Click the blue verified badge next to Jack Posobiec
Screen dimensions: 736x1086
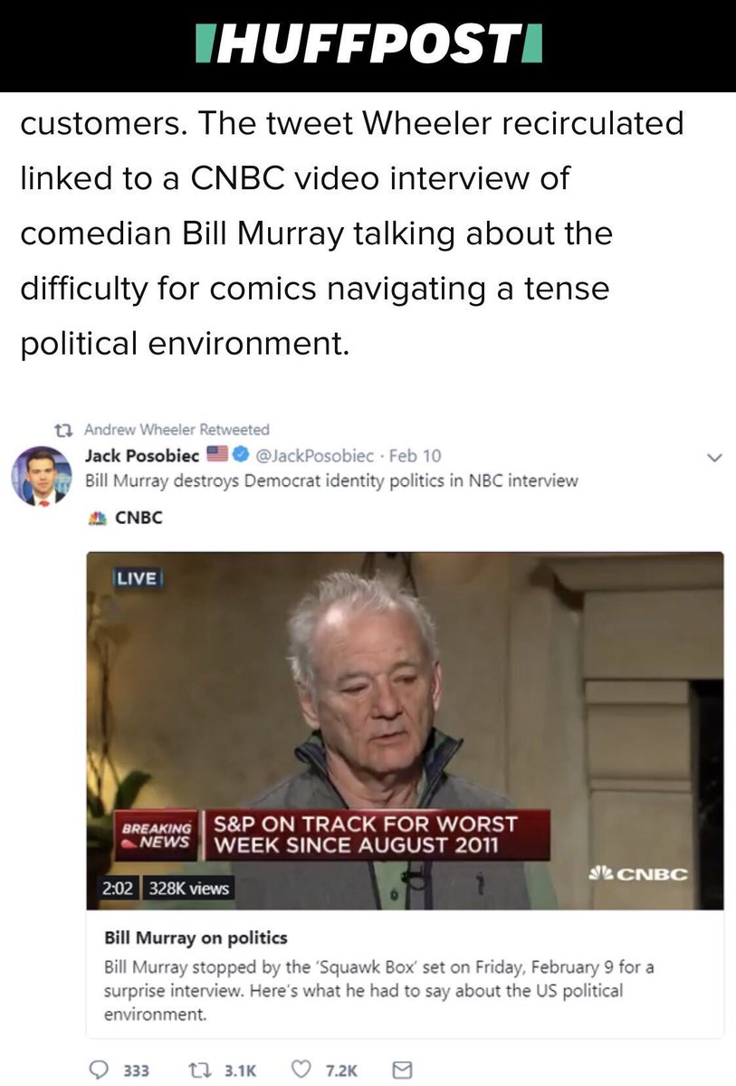(x=242, y=455)
